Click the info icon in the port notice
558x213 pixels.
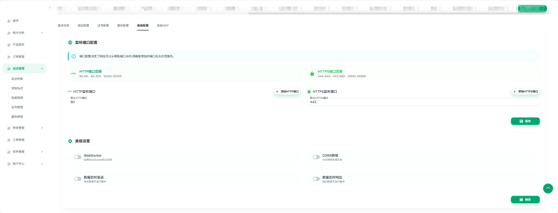point(74,56)
